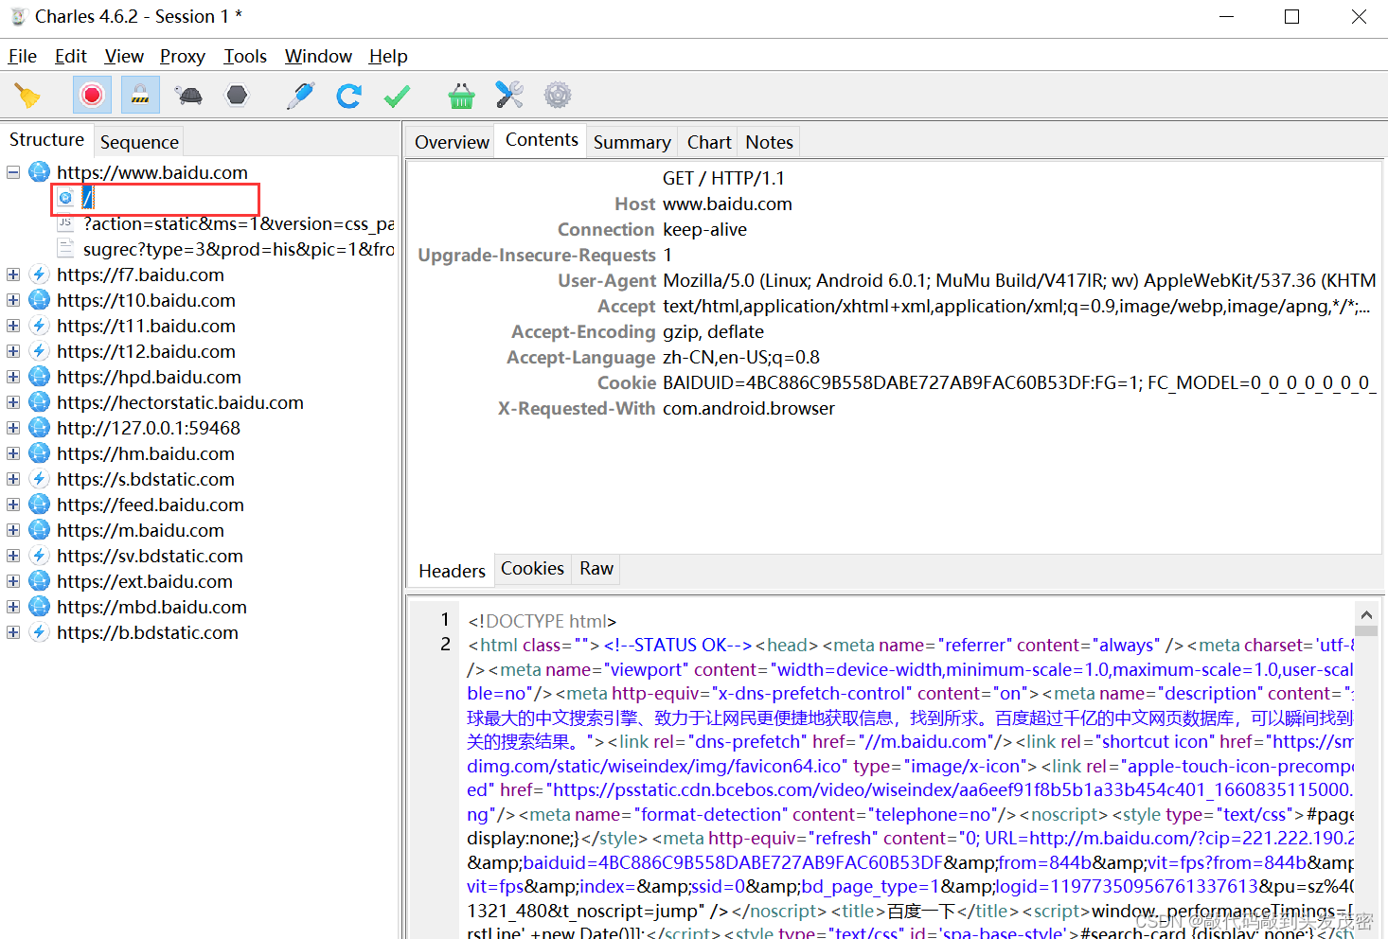Select the https://www.baidu.com host entry
1388x939 pixels.
152,172
